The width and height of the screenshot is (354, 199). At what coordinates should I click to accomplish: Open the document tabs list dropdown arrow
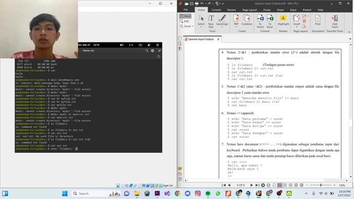pyautogui.click(x=350, y=39)
